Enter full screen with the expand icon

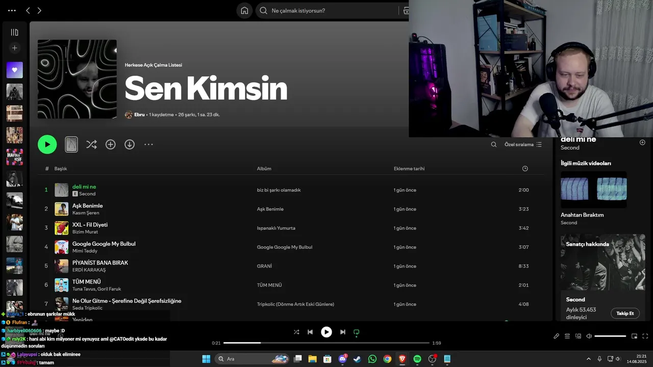pos(645,336)
